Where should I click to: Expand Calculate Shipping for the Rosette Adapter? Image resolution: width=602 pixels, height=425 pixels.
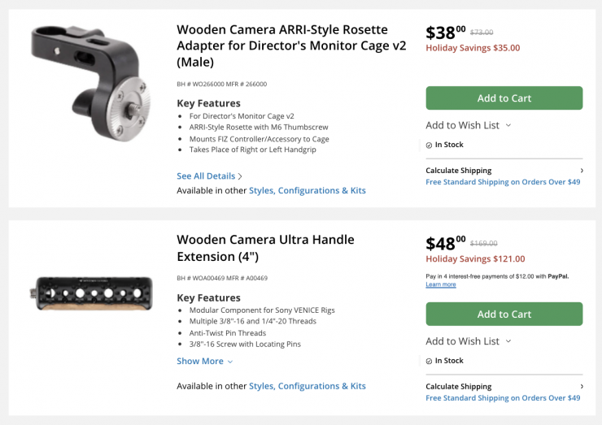click(459, 171)
